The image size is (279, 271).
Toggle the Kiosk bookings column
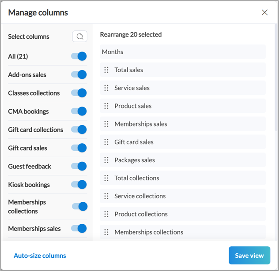click(79, 185)
